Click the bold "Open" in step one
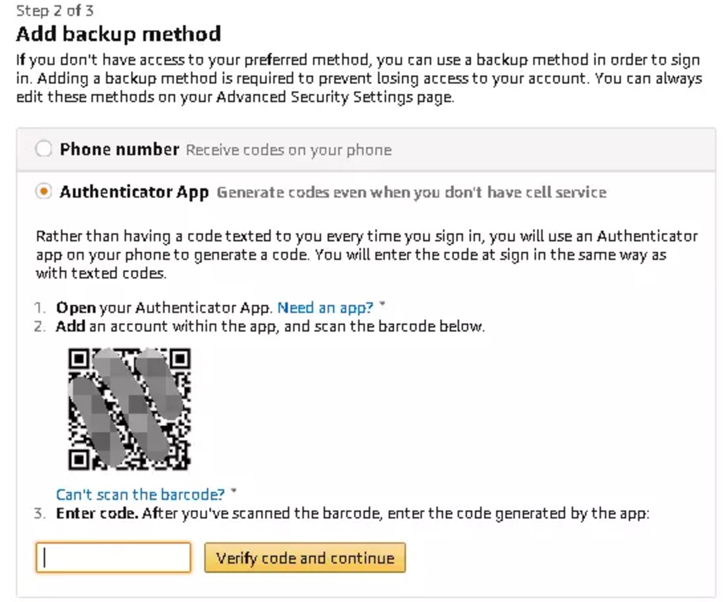This screenshot has width=723, height=602. [76, 308]
